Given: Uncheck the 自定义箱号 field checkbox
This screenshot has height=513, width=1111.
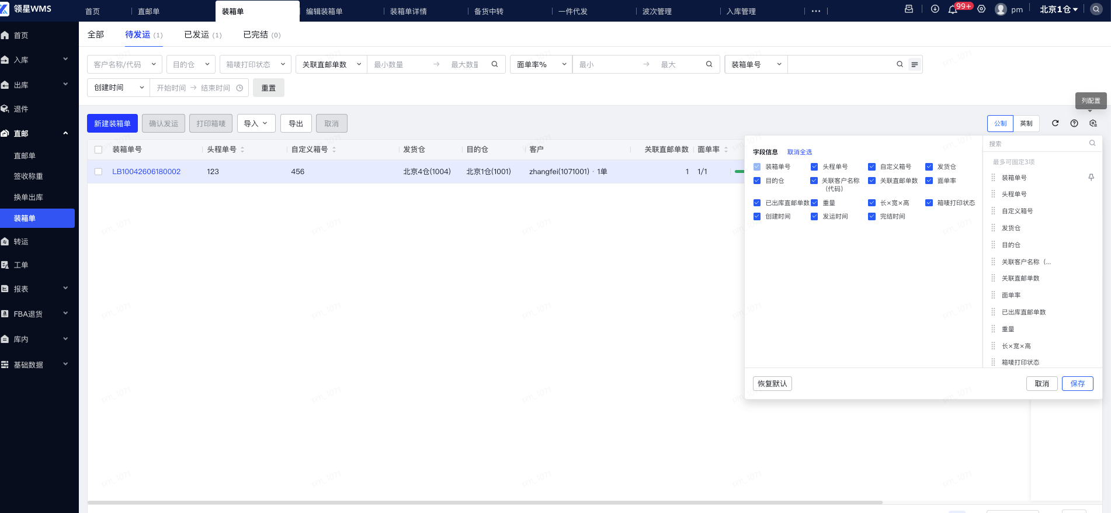Looking at the screenshot, I should click(x=872, y=167).
